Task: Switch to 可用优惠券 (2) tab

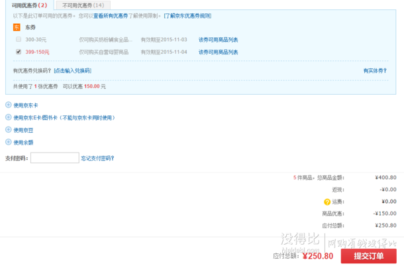Action: [x=29, y=5]
